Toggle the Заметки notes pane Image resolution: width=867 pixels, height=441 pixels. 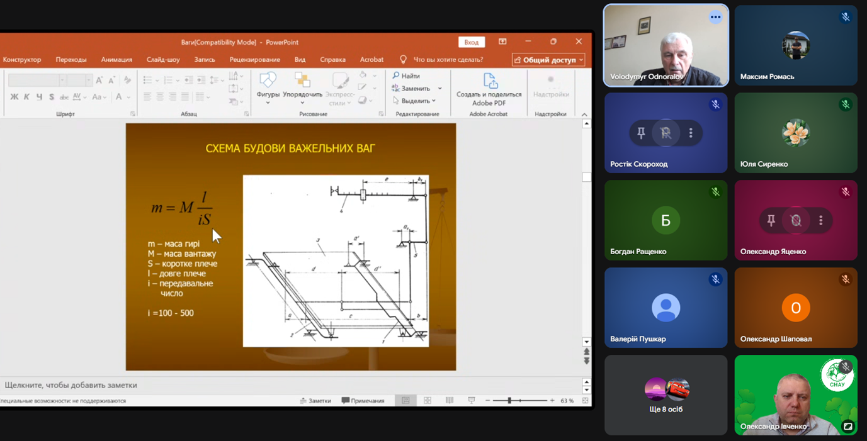click(315, 401)
